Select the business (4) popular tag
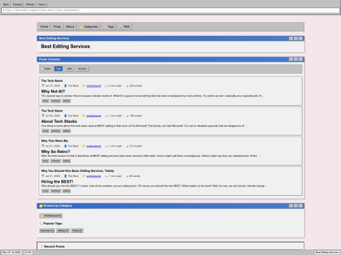Viewport: 341px width, 255px height. coord(47,230)
